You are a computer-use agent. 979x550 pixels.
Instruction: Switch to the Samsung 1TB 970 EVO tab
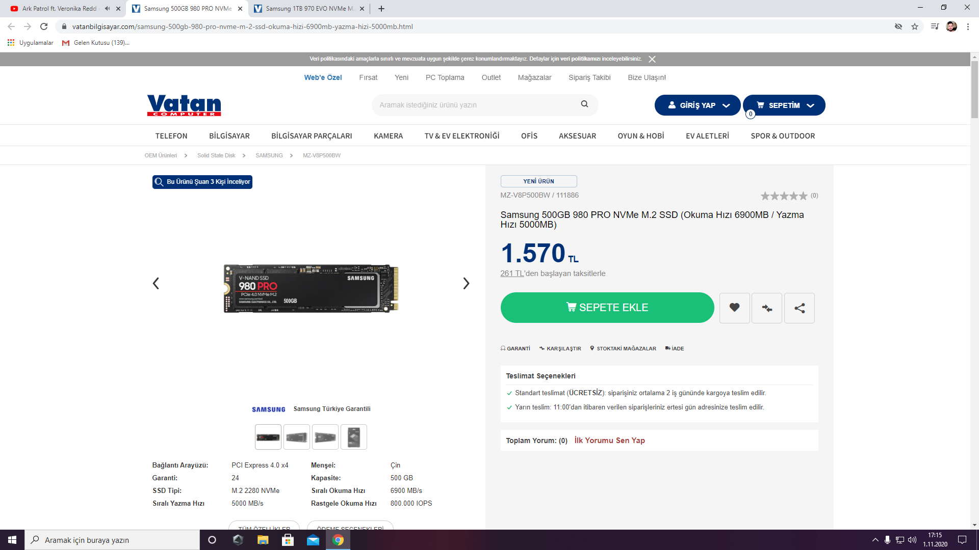[x=308, y=9]
